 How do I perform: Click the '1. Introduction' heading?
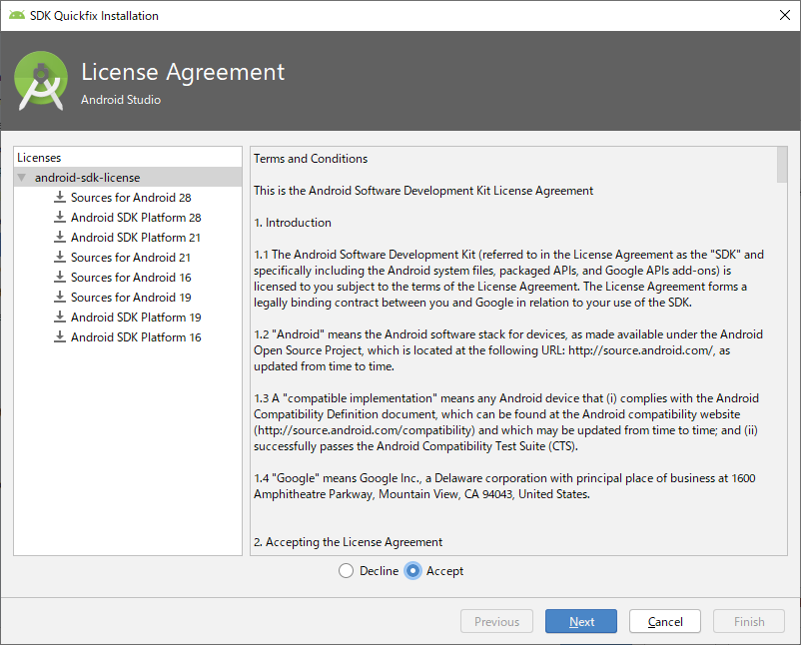(293, 222)
